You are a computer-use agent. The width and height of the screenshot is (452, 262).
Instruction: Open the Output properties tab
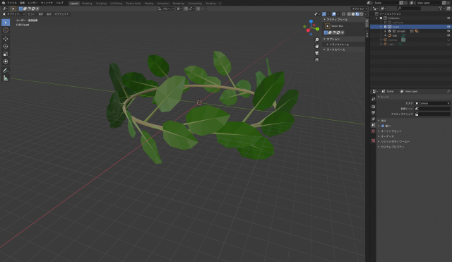[374, 113]
